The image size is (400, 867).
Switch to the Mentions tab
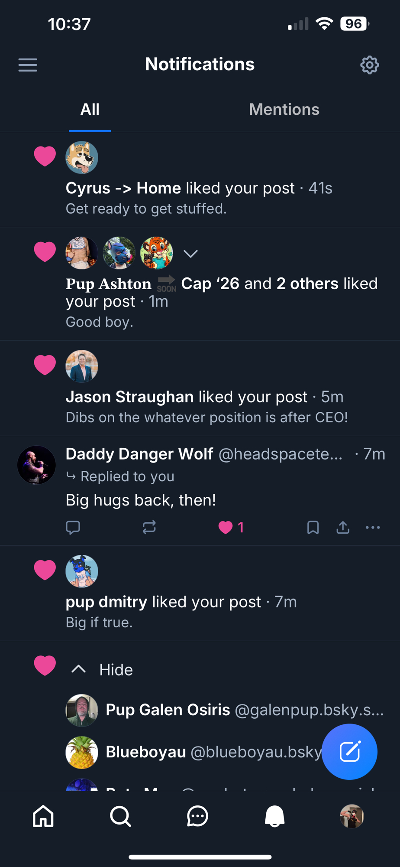(284, 109)
